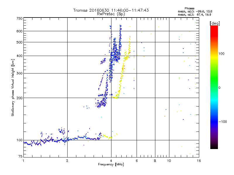
Task: Click the colorbar '-100' tick label
Action: [x=223, y=122]
